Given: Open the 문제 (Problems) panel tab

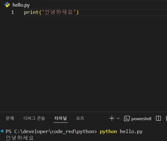Looking at the screenshot, I should click(x=10, y=118).
